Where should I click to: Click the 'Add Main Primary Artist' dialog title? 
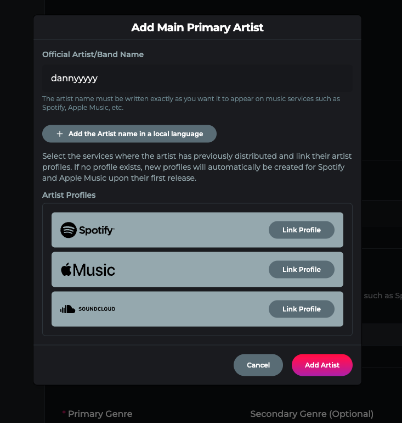point(197,27)
